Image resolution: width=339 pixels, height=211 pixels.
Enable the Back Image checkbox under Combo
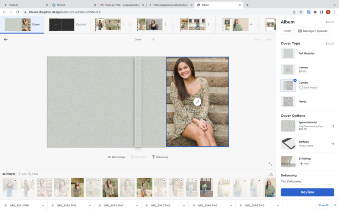click(x=301, y=87)
